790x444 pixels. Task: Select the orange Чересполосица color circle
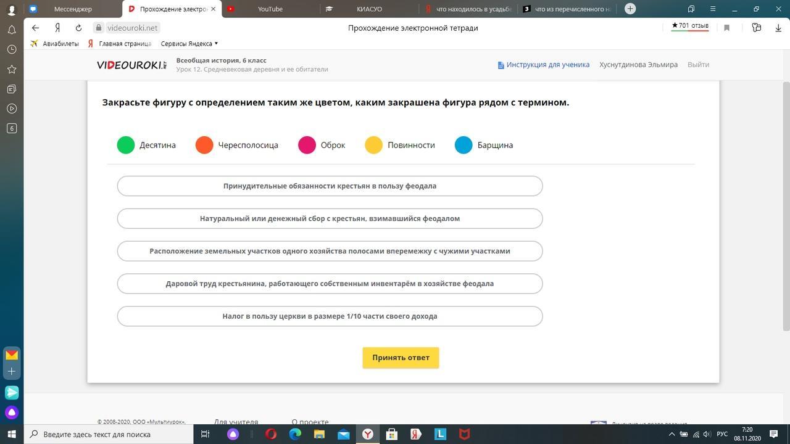click(x=204, y=145)
